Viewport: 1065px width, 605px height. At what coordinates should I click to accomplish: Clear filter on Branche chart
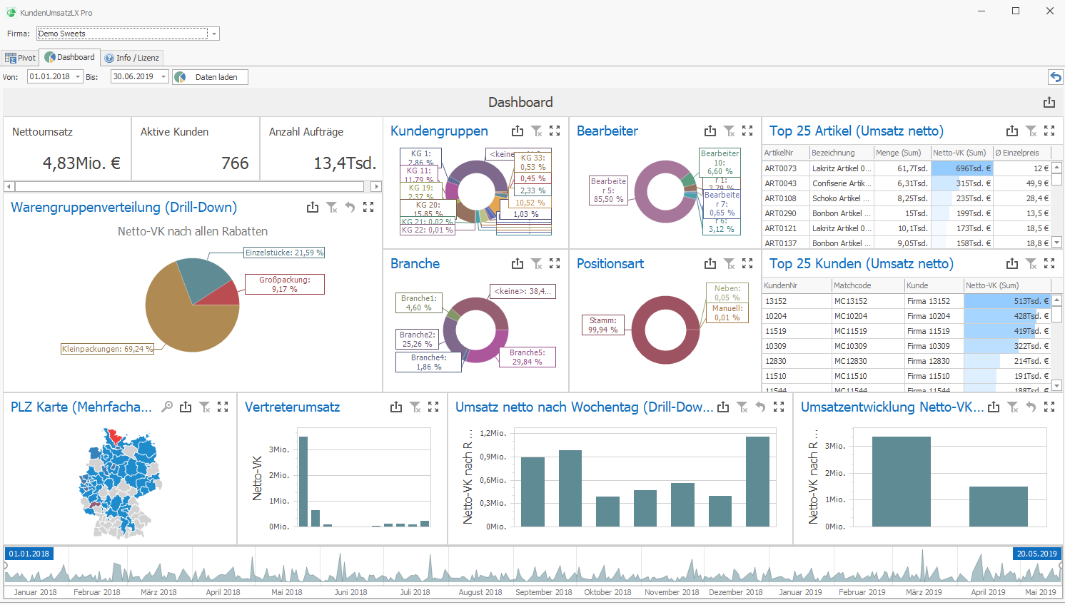[x=537, y=263]
